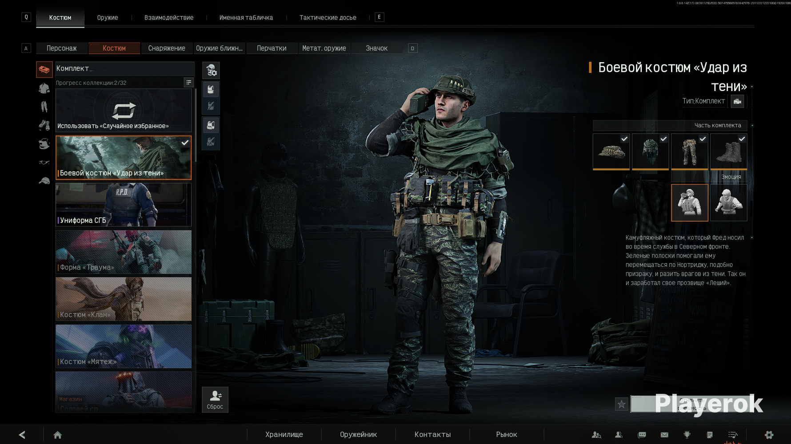791x444 pixels.
Task: Open the settings gear icon
Action: [769, 435]
